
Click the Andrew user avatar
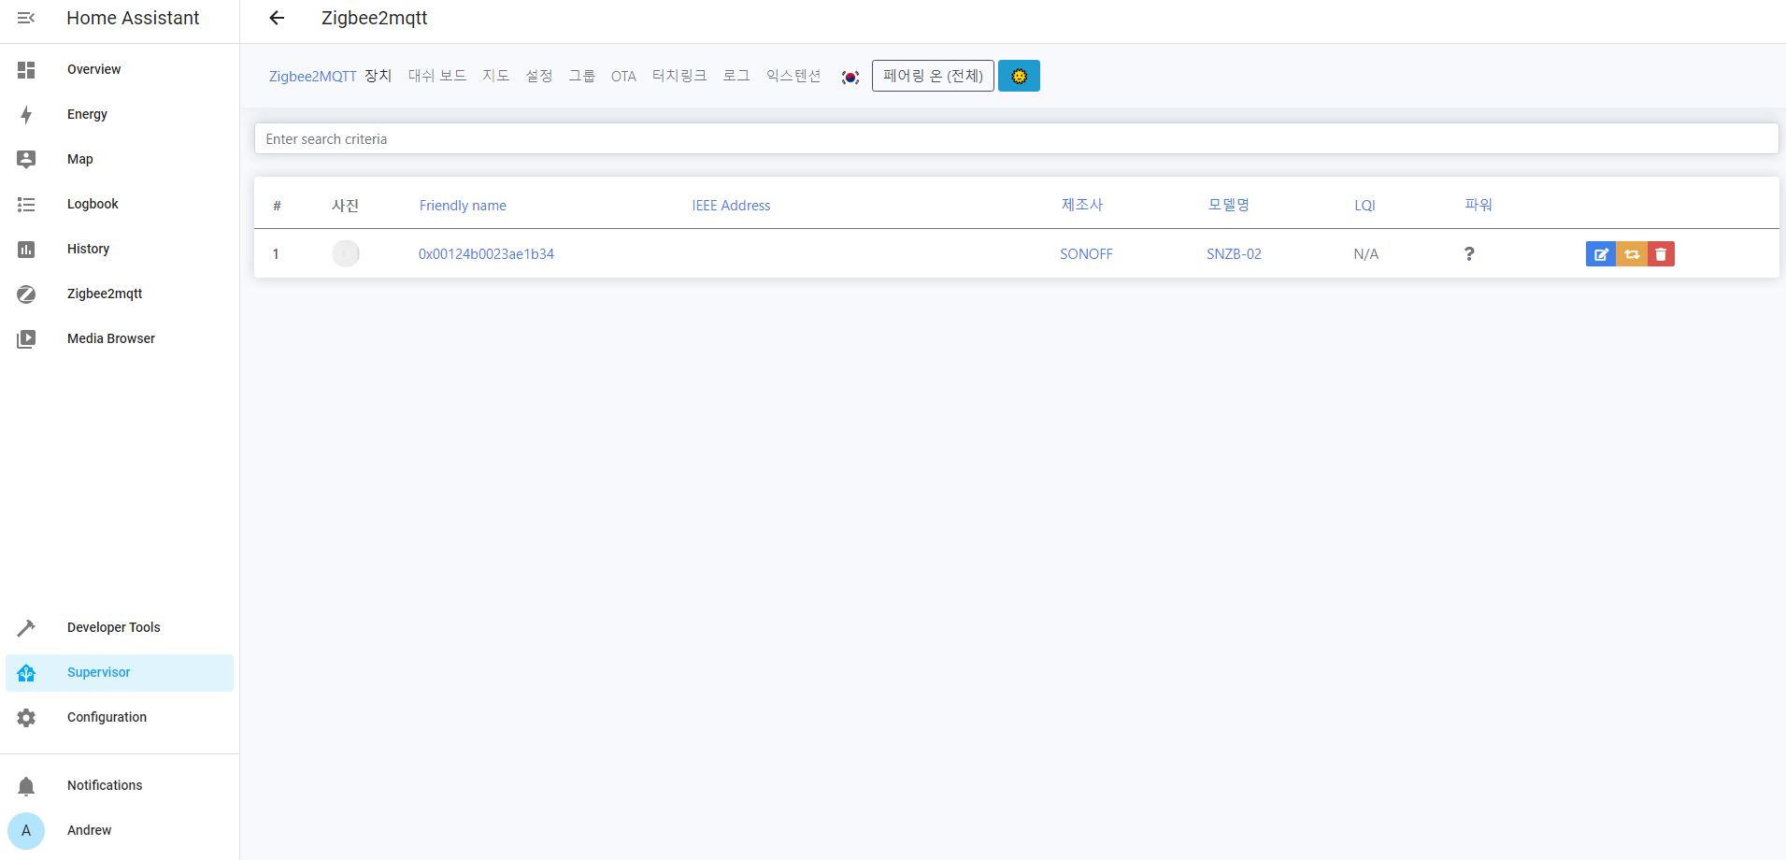pos(26,830)
